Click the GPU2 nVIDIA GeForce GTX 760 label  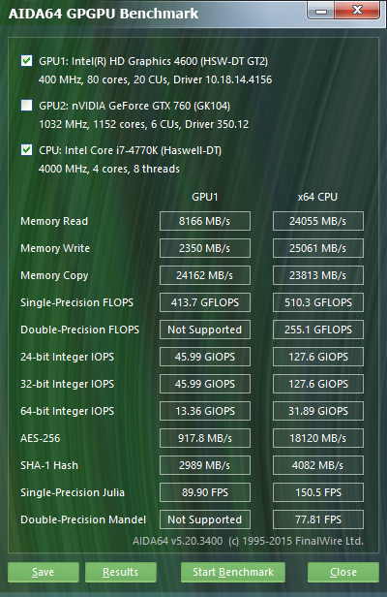point(134,106)
